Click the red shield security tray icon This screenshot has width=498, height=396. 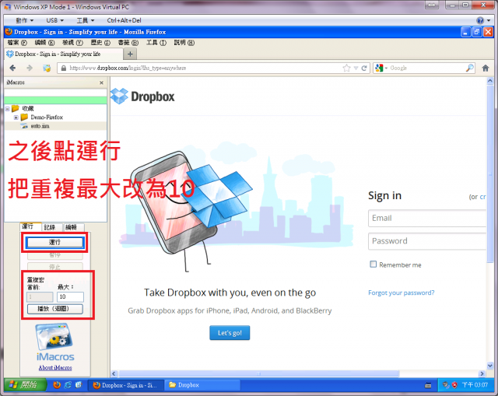pos(454,385)
